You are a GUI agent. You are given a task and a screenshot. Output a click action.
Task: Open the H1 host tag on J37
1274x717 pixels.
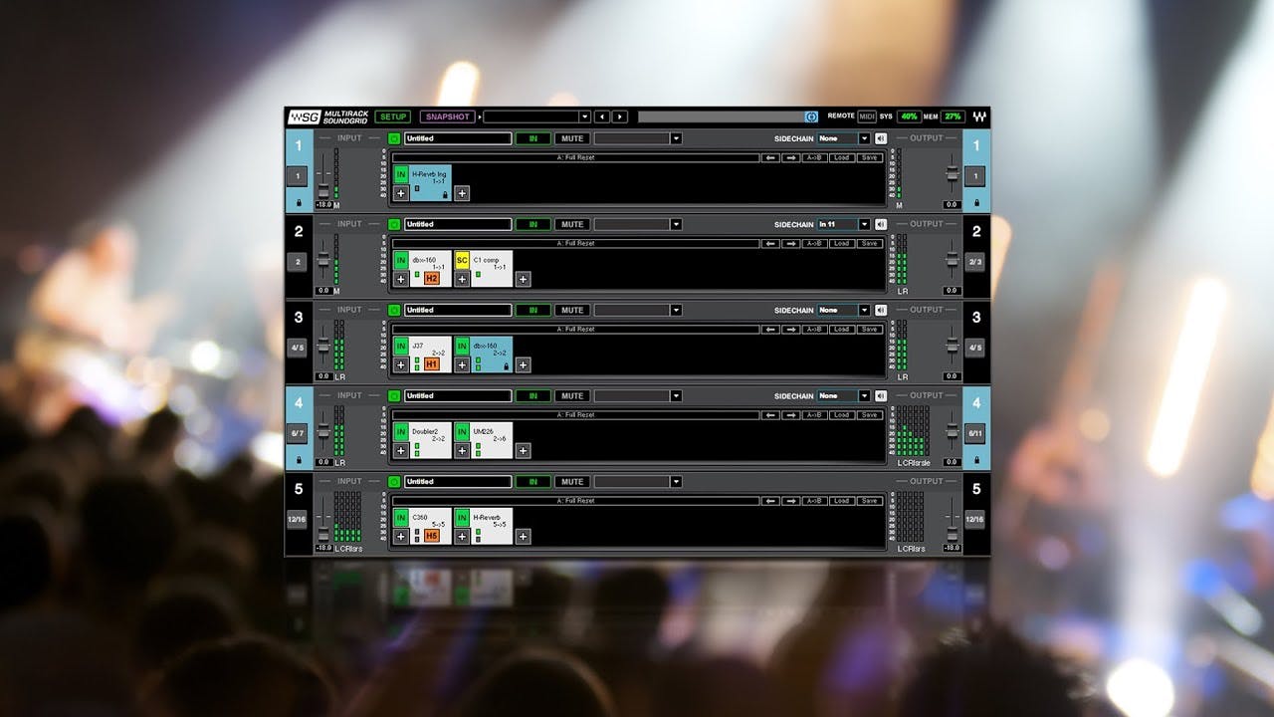click(432, 364)
